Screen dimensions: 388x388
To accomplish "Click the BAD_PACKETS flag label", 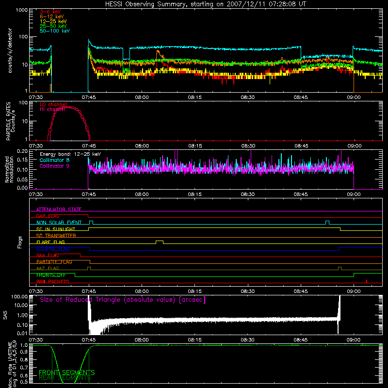I will [52, 281].
